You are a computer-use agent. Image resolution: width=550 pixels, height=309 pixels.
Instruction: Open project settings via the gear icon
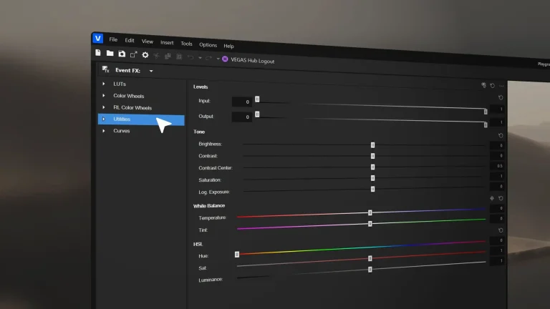point(145,55)
